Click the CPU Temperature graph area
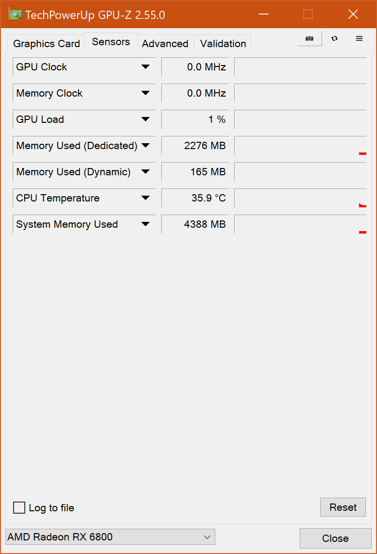The width and height of the screenshot is (377, 554). (x=300, y=198)
